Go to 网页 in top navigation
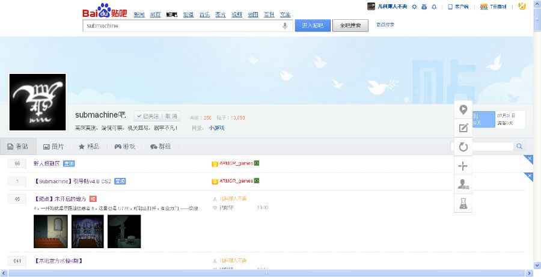541x277 pixels. 155,14
